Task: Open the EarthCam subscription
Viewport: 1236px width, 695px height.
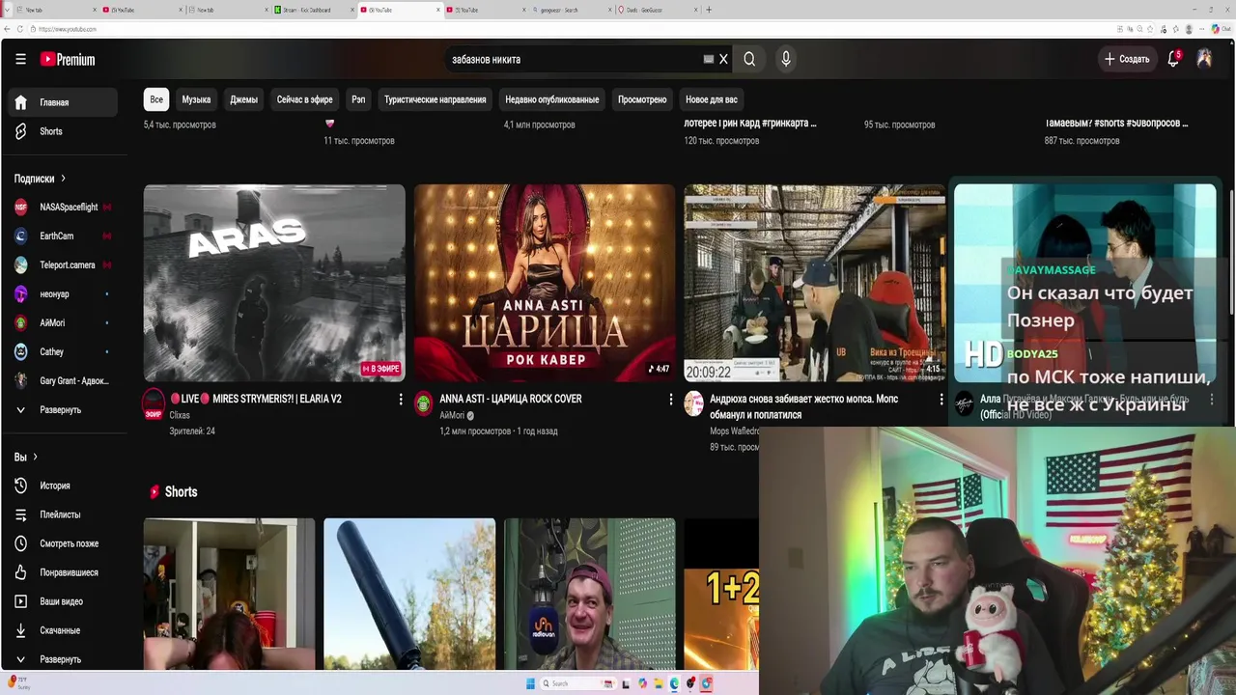Action: click(63, 236)
